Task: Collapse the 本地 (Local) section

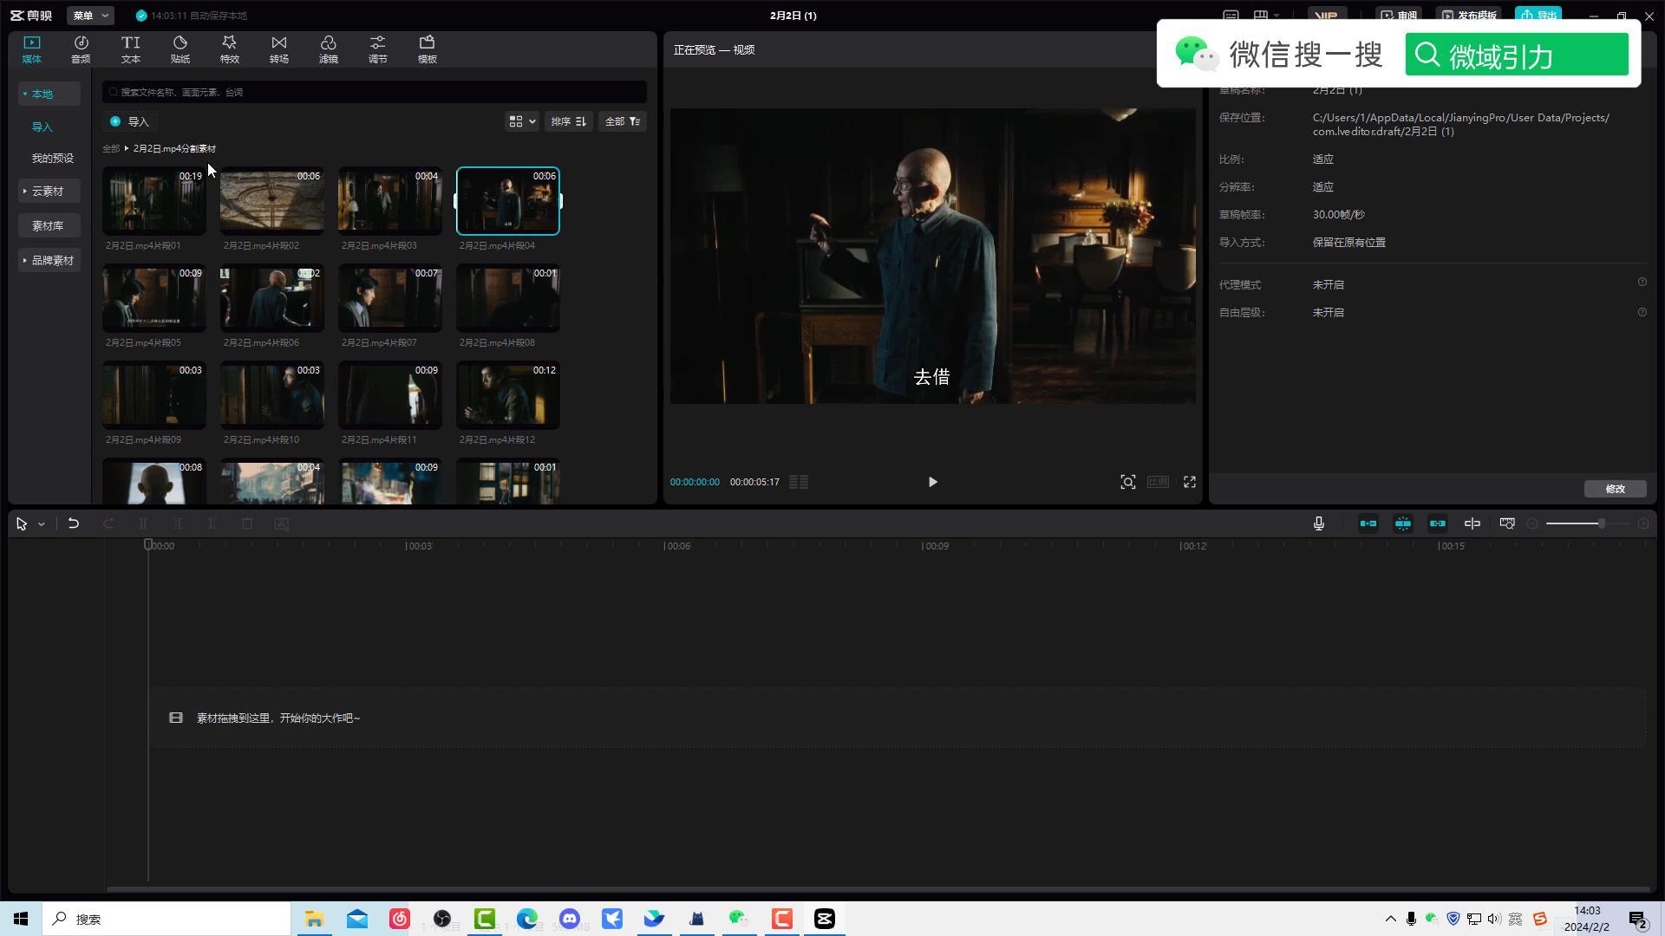Action: pos(49,94)
